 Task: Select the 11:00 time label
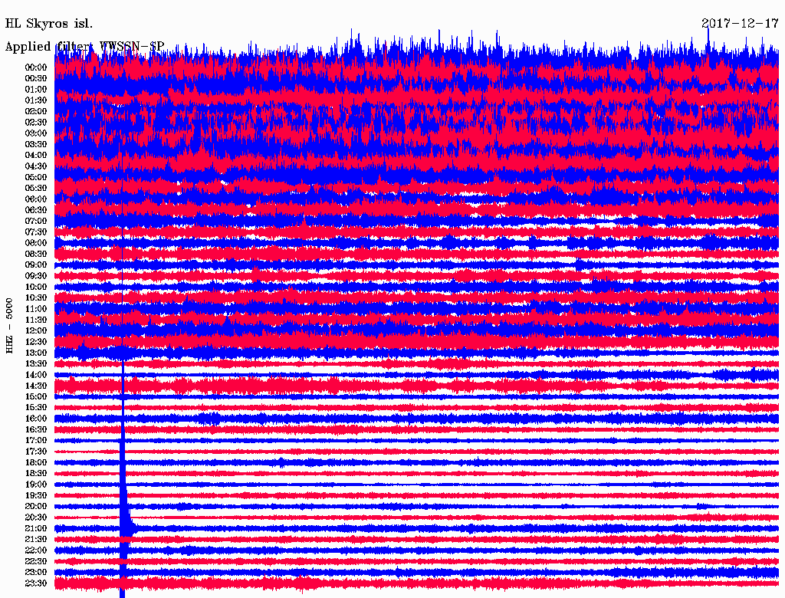[36, 309]
